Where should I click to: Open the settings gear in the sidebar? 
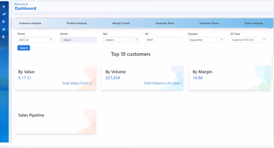click(4, 7)
